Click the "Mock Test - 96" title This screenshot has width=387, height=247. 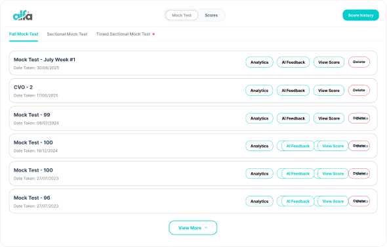coord(32,198)
